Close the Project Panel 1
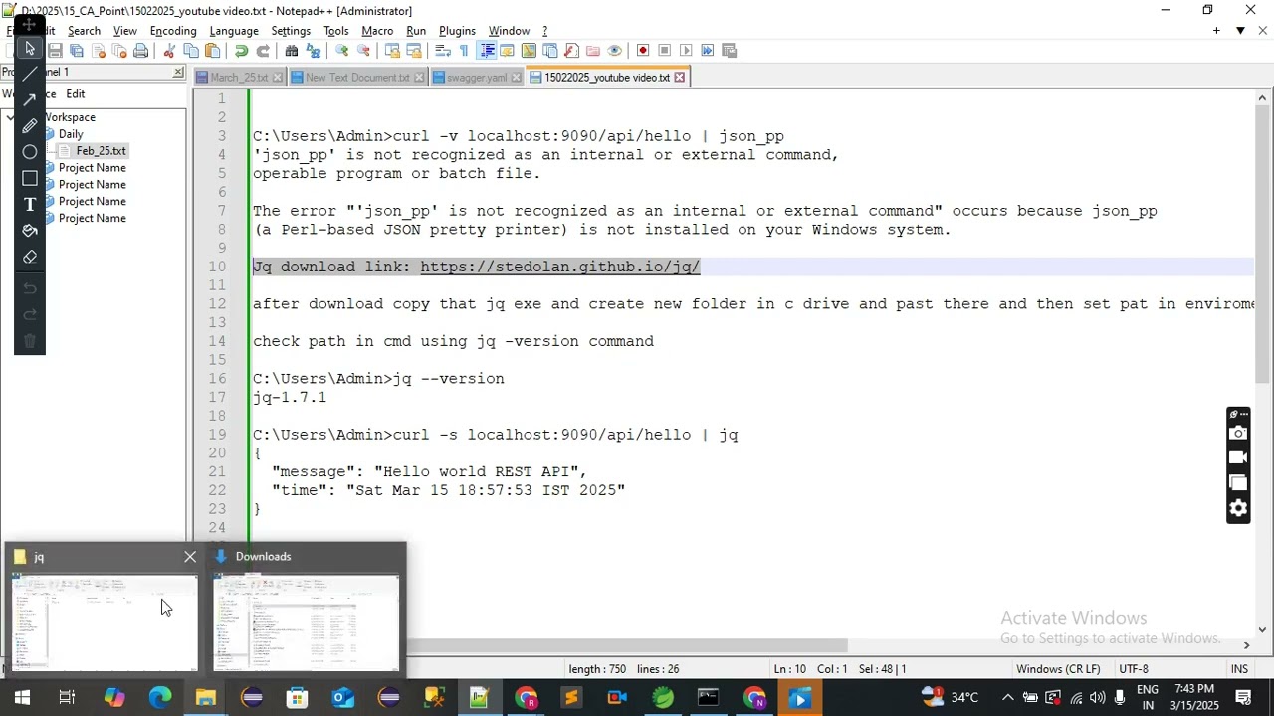 tap(178, 72)
